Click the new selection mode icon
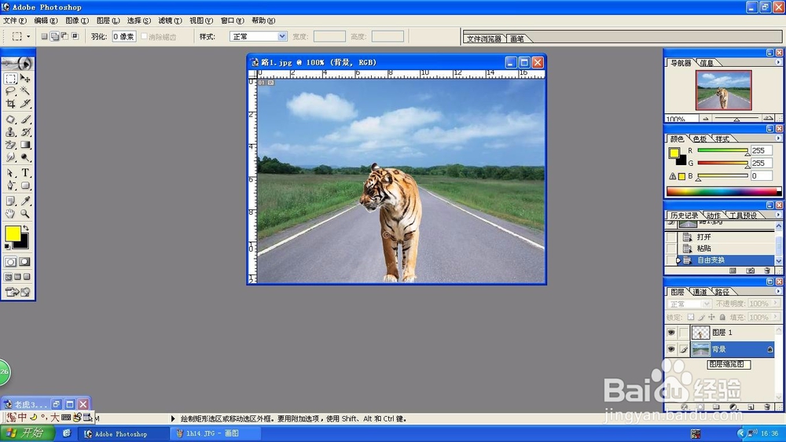 [x=44, y=36]
